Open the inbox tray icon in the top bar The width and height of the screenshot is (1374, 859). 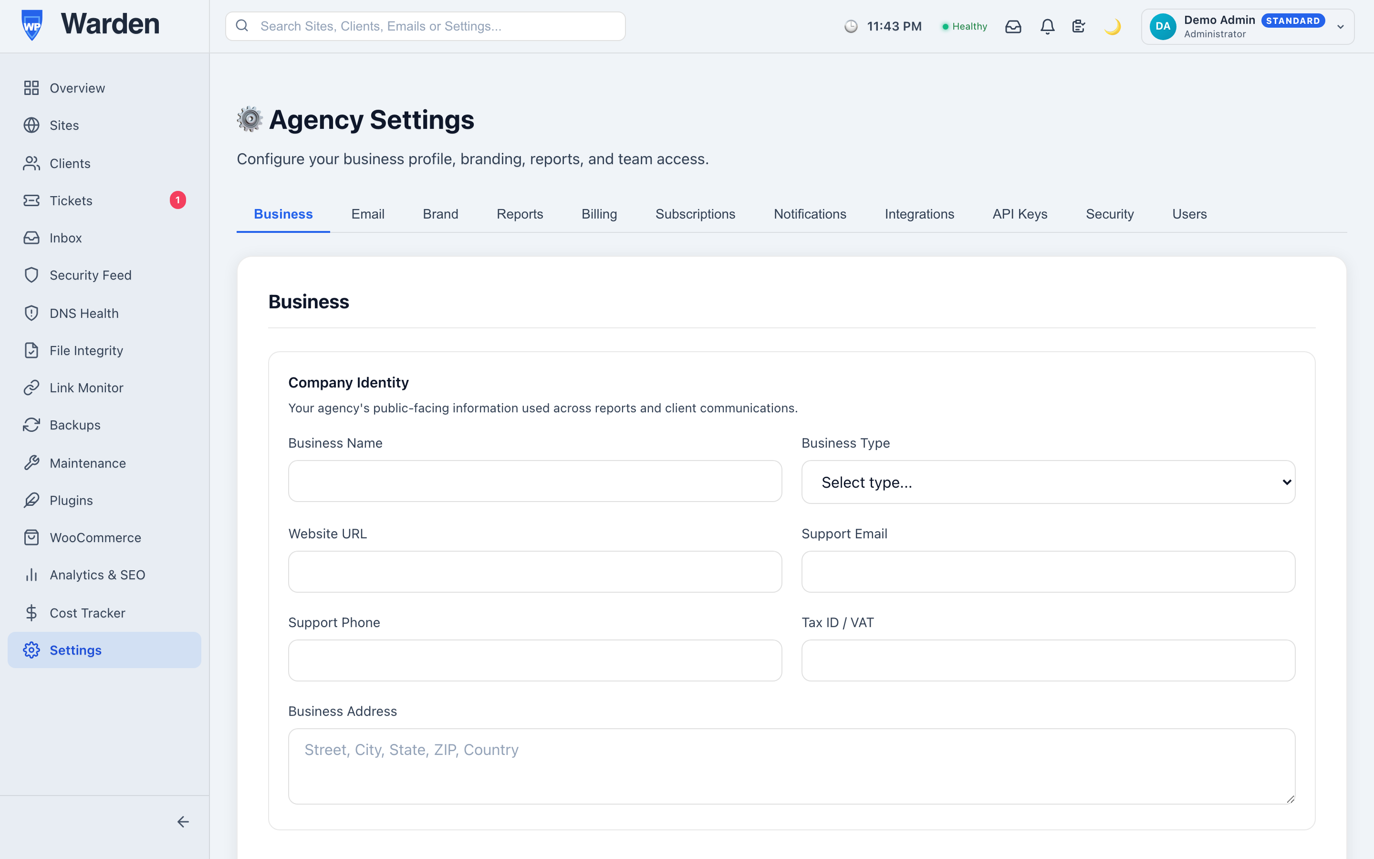pos(1013,26)
